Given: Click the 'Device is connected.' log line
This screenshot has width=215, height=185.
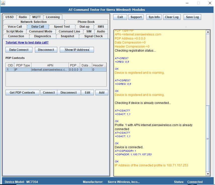Looking at the screenshot, I should pyautogui.click(x=129, y=147).
